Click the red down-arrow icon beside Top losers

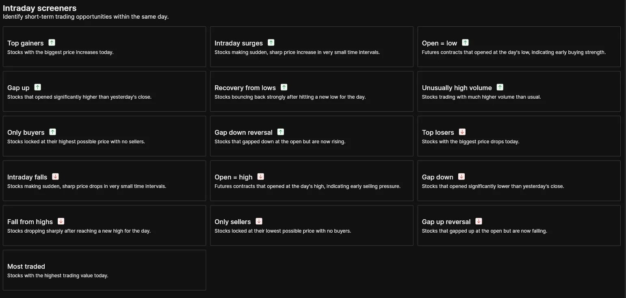click(462, 132)
